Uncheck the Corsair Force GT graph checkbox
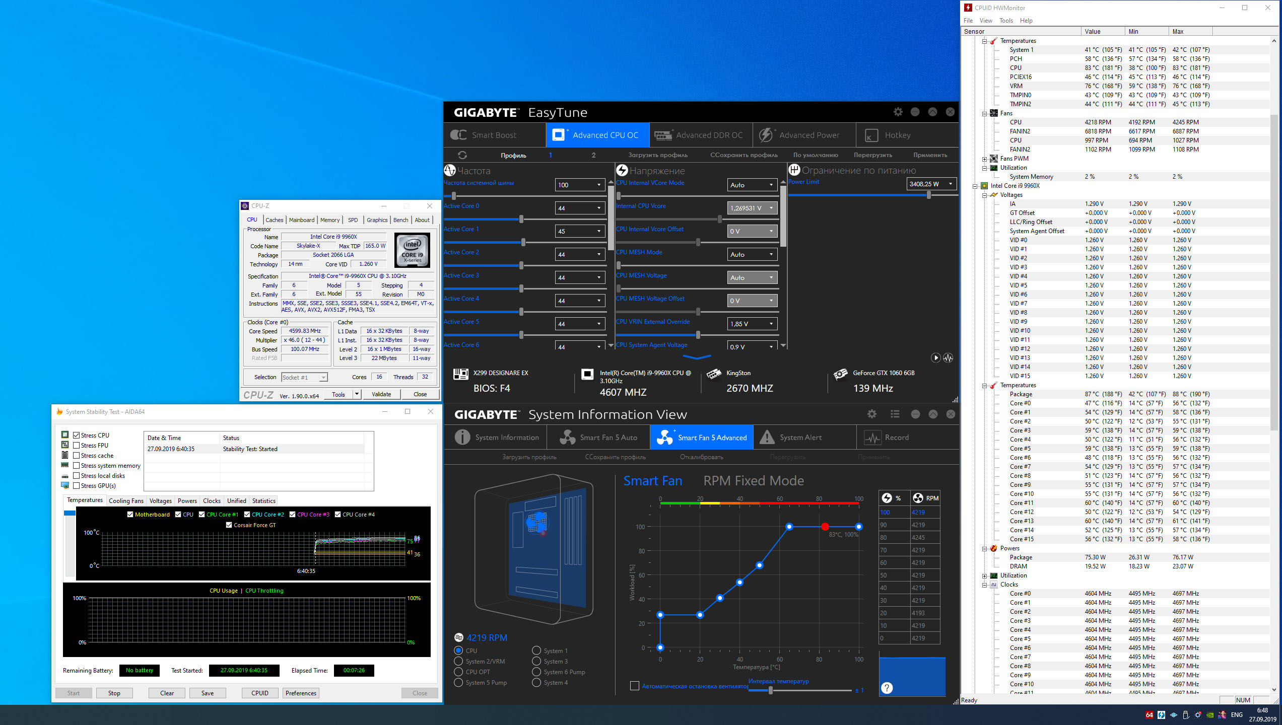The width and height of the screenshot is (1282, 725). [229, 525]
